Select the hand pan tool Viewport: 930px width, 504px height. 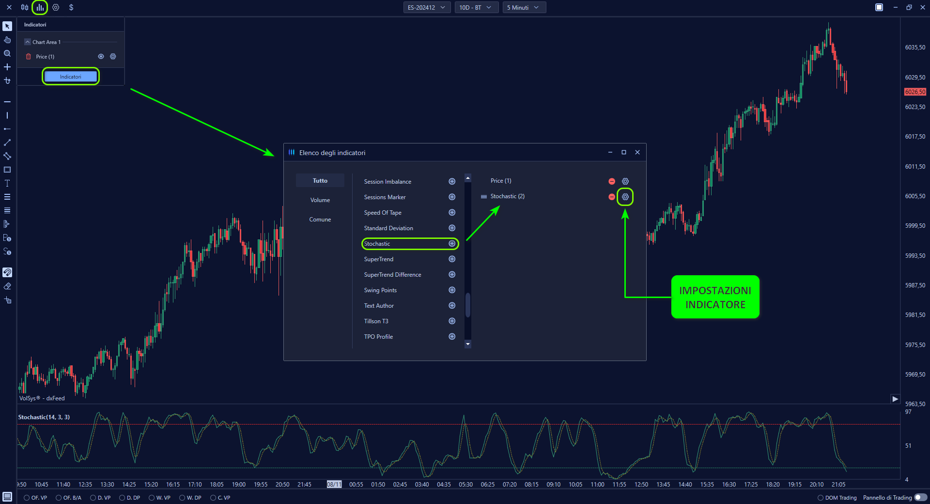coord(7,40)
